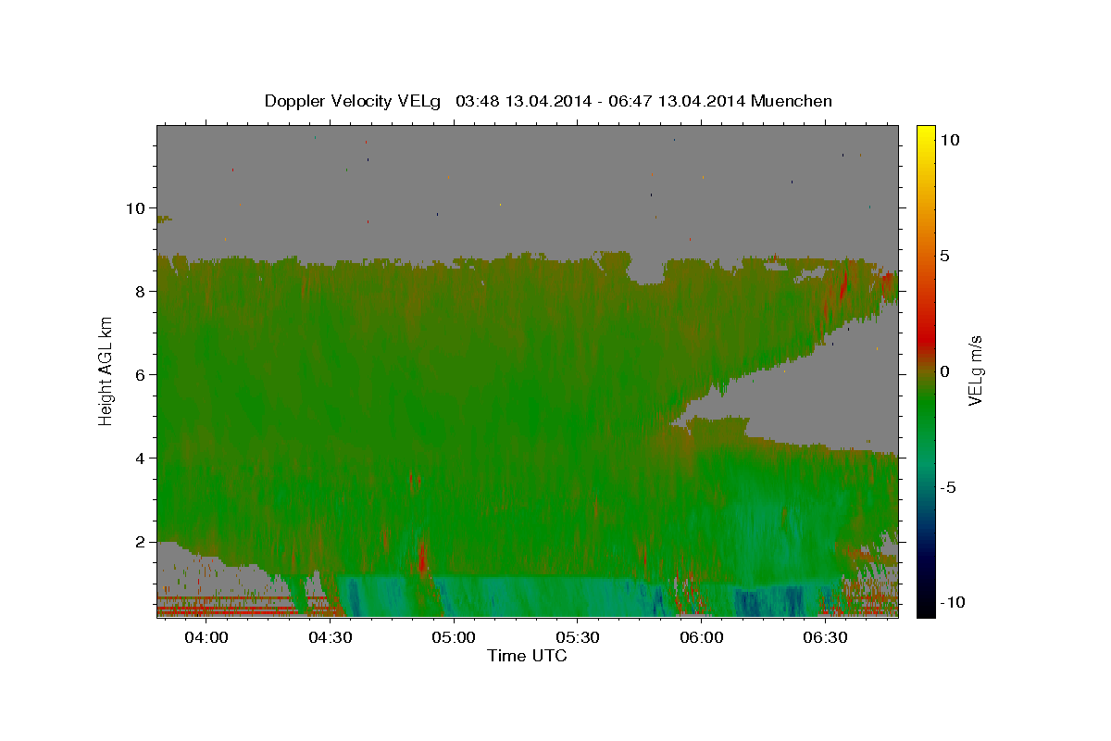Click the colorbar value label 5
Image resolution: width=1111 pixels, height=741 pixels.
(x=944, y=256)
